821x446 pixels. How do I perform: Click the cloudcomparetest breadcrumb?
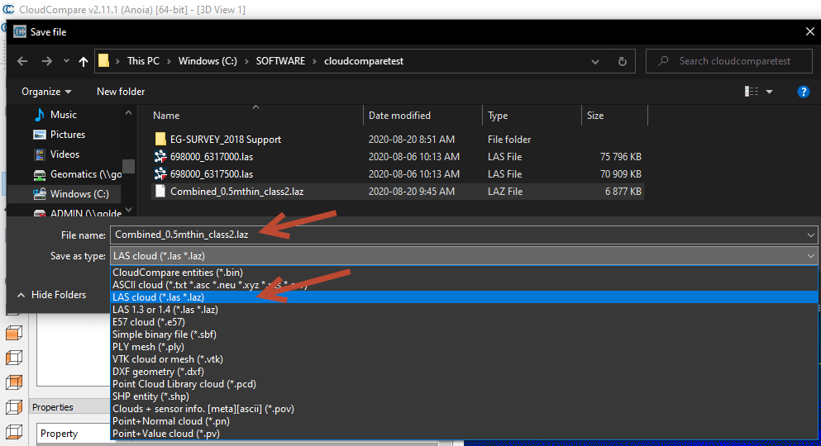coord(364,61)
